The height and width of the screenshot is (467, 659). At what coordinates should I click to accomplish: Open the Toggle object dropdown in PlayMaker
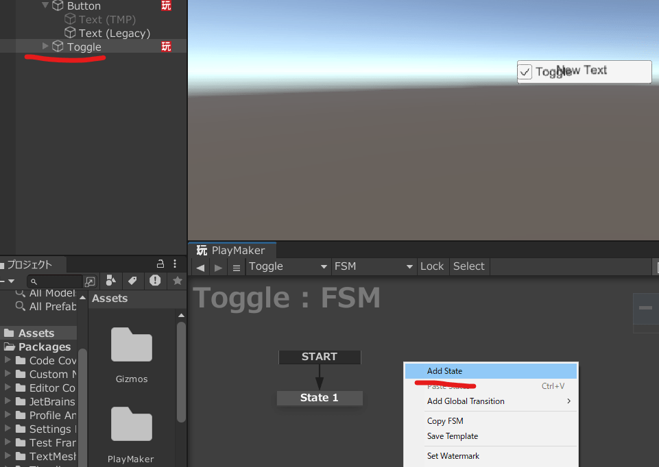coord(288,266)
